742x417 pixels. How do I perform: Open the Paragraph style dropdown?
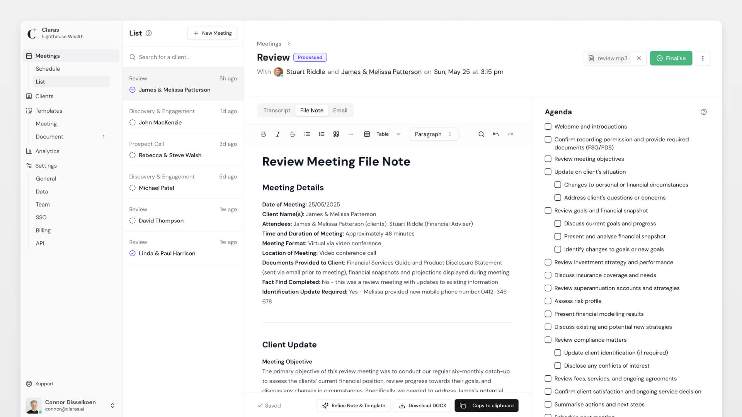433,134
